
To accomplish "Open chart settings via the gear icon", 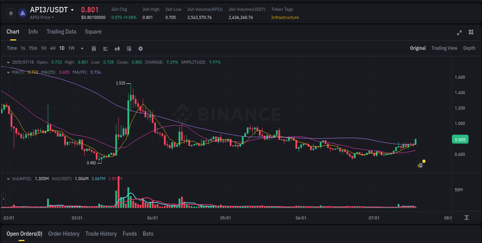I will [140, 48].
